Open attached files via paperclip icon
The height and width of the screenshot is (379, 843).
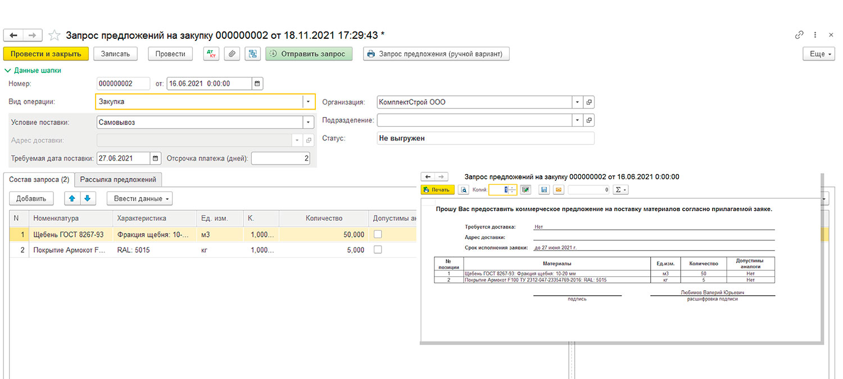coord(232,54)
